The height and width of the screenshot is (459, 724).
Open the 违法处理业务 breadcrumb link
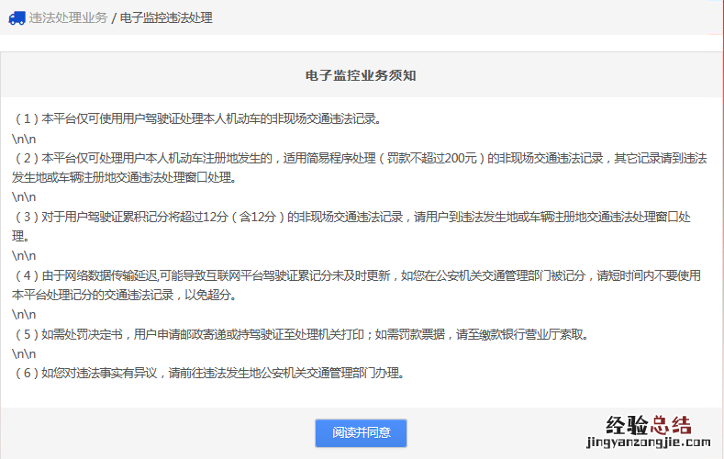pos(68,17)
